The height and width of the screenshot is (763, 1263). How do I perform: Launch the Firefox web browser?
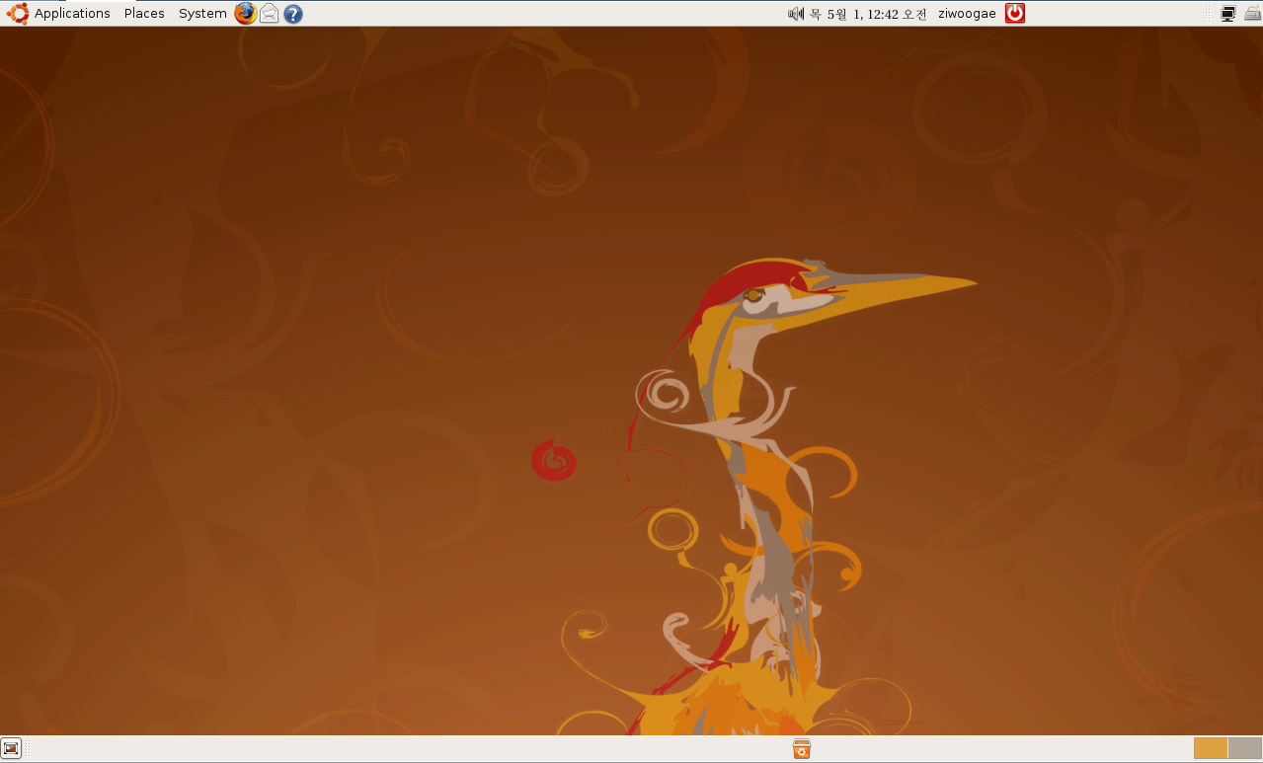(x=245, y=14)
